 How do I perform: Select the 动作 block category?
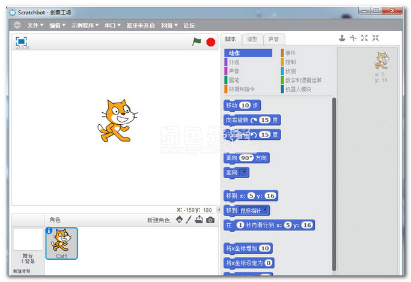pyautogui.click(x=248, y=53)
